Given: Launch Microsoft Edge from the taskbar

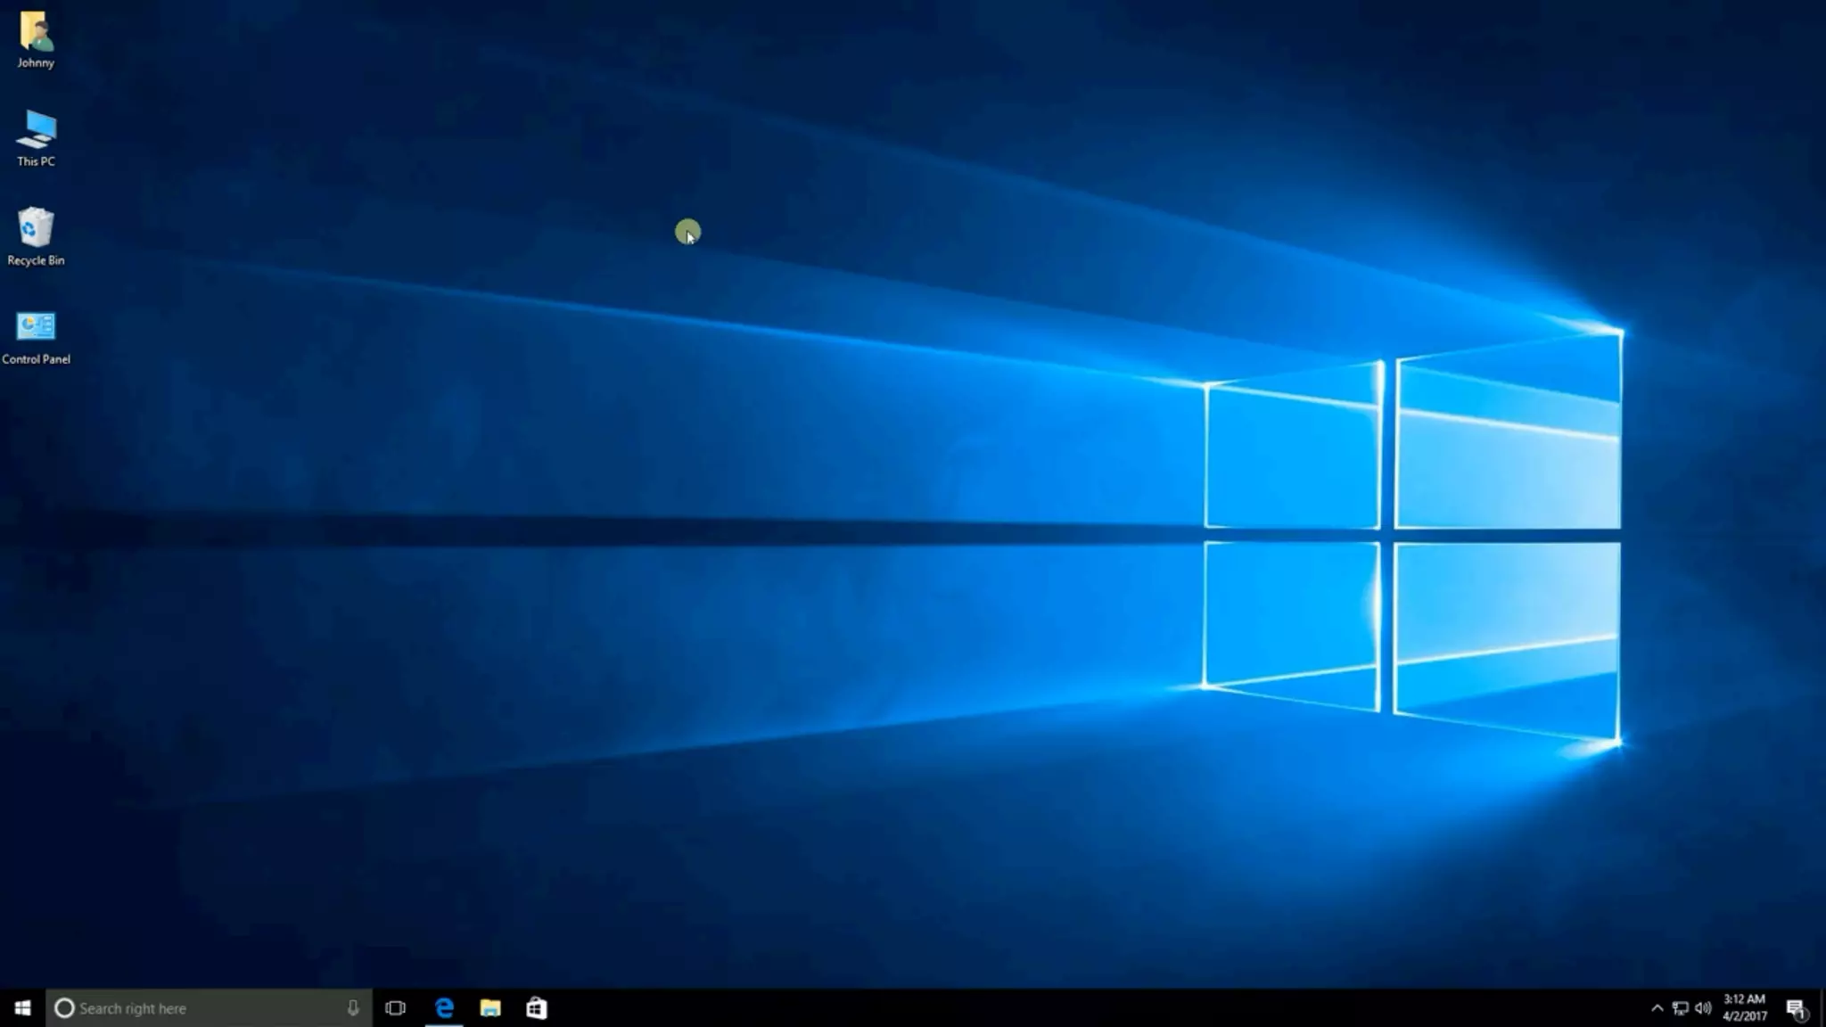Looking at the screenshot, I should click(444, 1008).
